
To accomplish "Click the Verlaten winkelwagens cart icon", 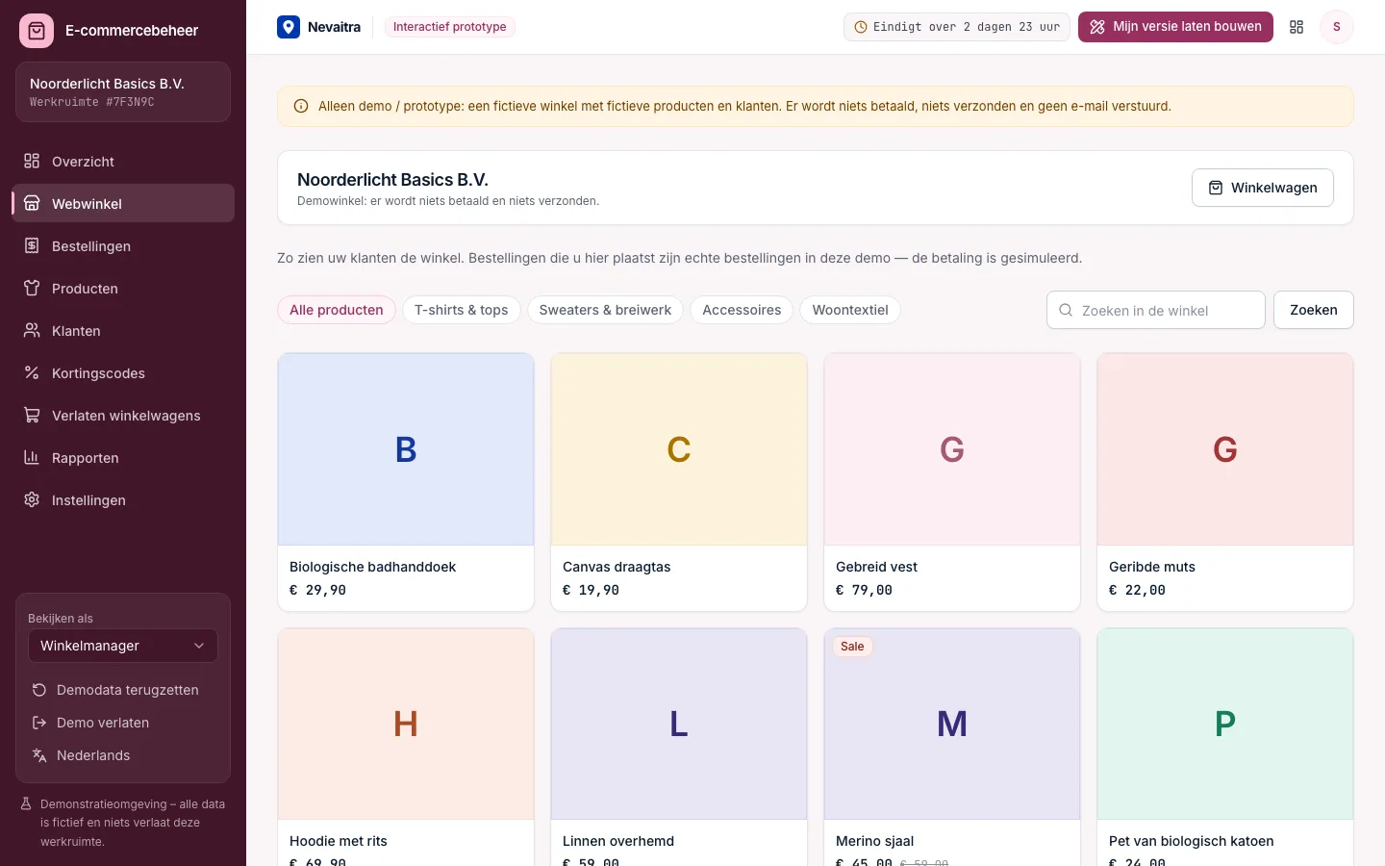I will click(x=32, y=416).
